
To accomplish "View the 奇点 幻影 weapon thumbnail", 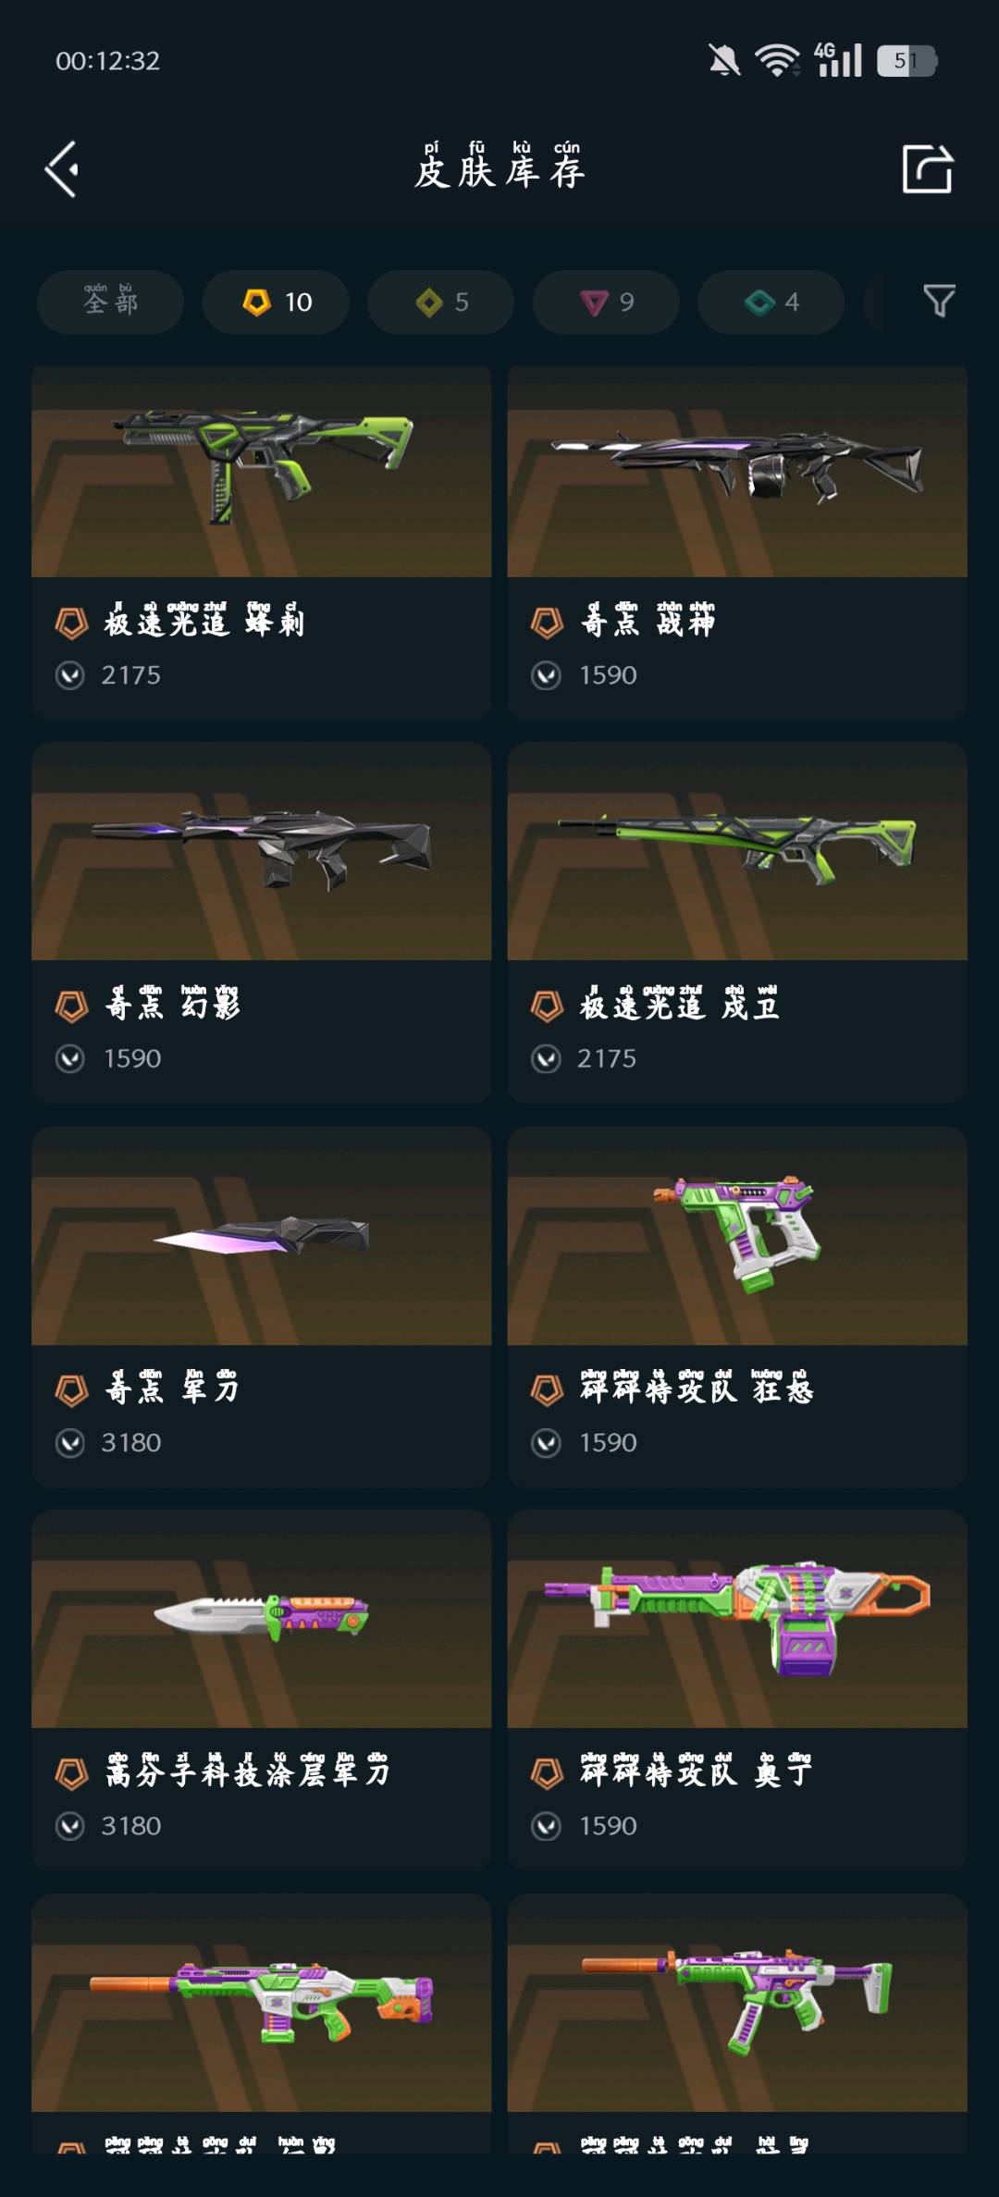I will [x=261, y=851].
